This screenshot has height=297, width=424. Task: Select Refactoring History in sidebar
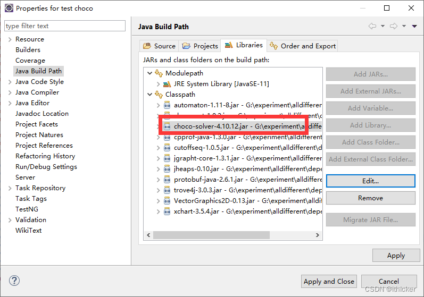point(45,156)
